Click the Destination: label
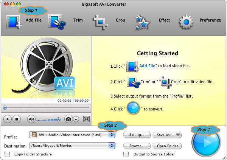 (x=16, y=146)
